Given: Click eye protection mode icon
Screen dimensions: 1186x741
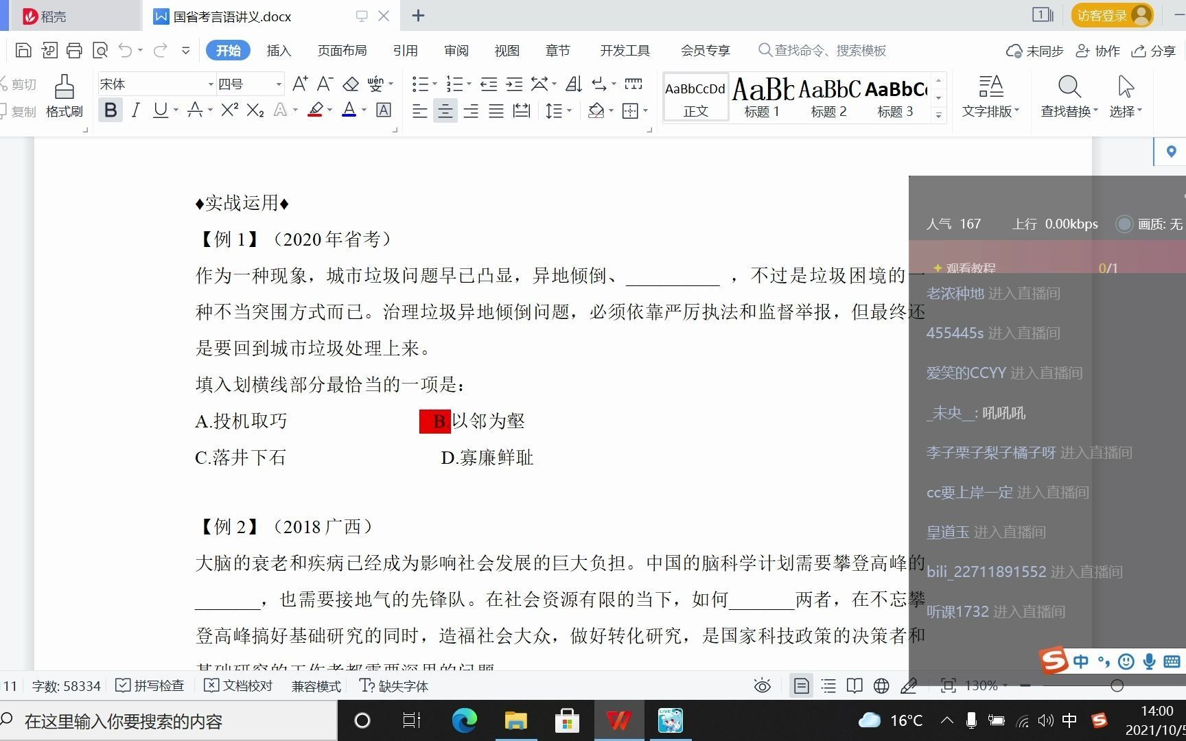Looking at the screenshot, I should [x=762, y=685].
